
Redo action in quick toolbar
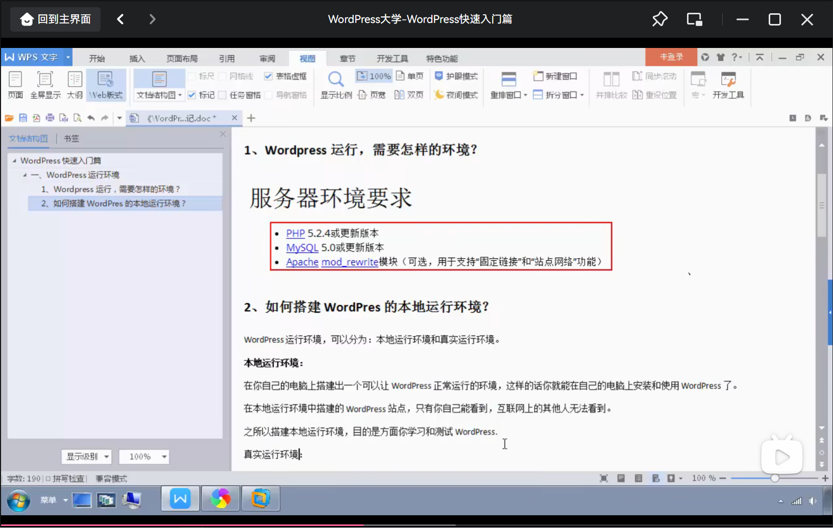(x=105, y=118)
